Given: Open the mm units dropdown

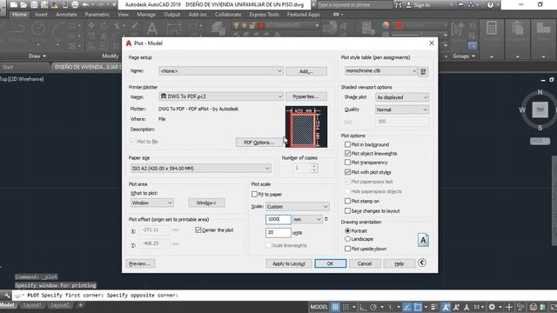Looking at the screenshot, I should pos(307,219).
